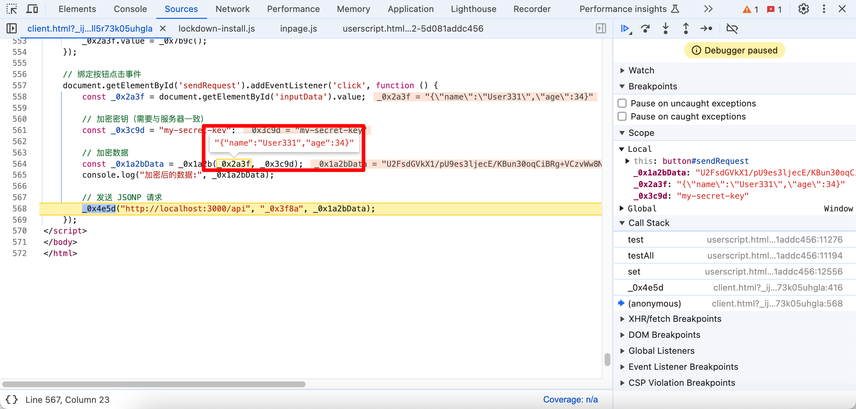Toggle the navigator sidebar icon
The image size is (856, 409).
12,28
